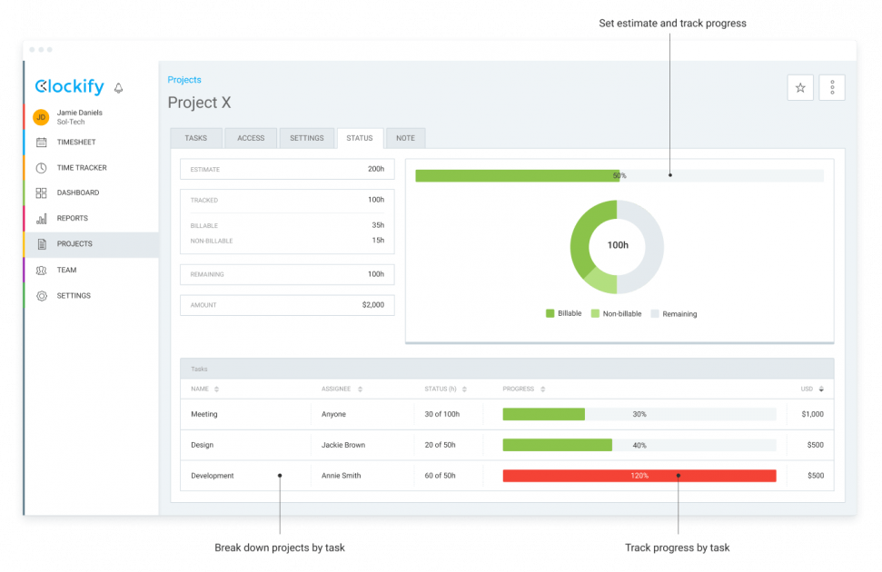
Task: Click the Reports bar chart icon
Action: 41,219
